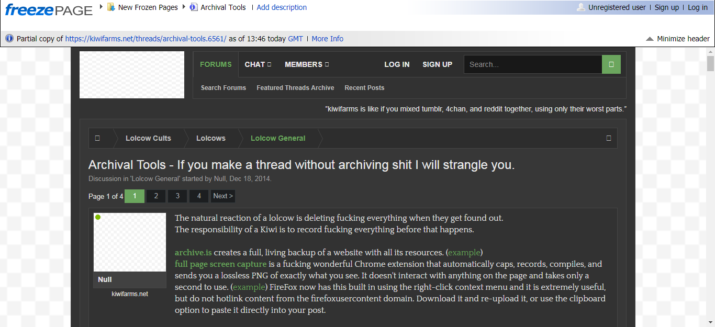Viewport: 715px width, 327px height.
Task: Click the FreezePage logo
Action: point(49,9)
